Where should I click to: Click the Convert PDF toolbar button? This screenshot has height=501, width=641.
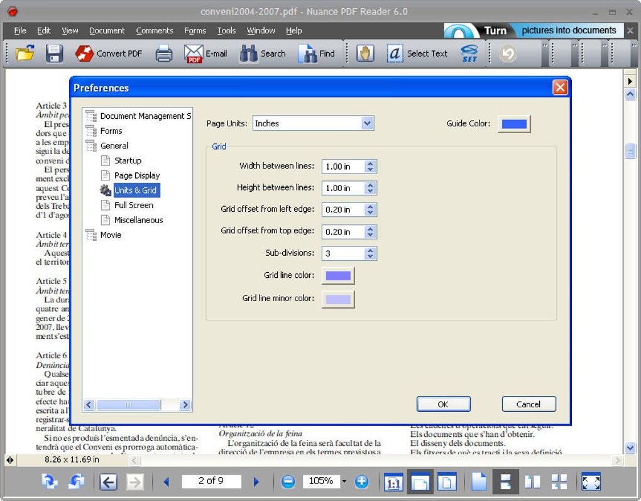click(x=109, y=53)
